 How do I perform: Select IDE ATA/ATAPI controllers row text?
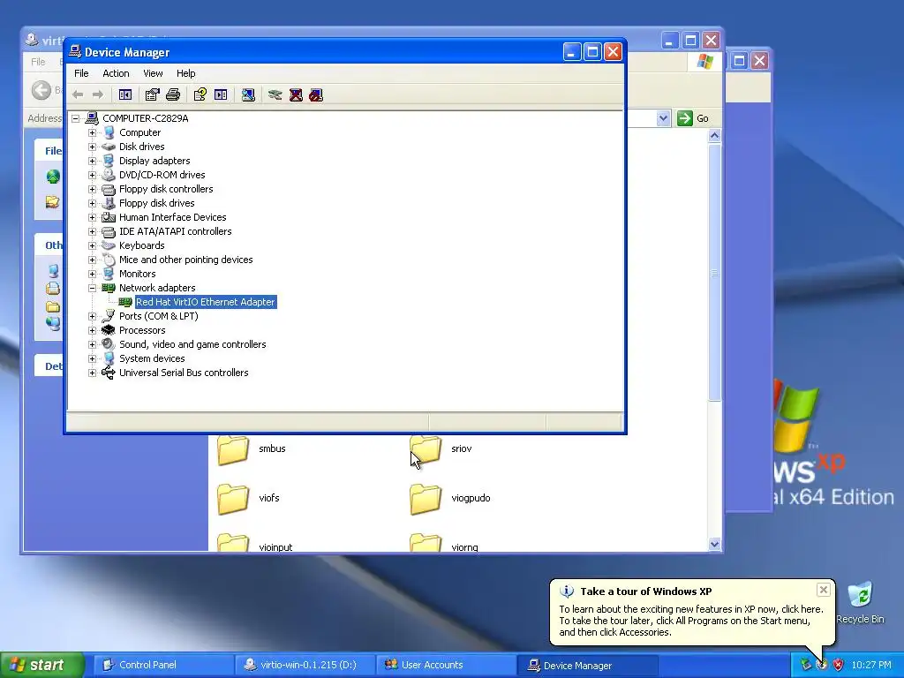click(176, 231)
